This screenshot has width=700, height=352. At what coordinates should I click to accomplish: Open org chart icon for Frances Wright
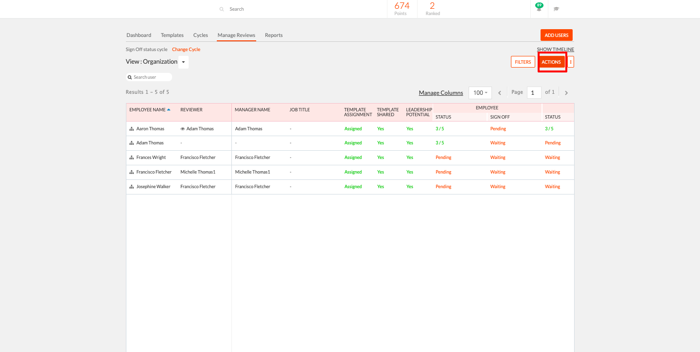132,158
